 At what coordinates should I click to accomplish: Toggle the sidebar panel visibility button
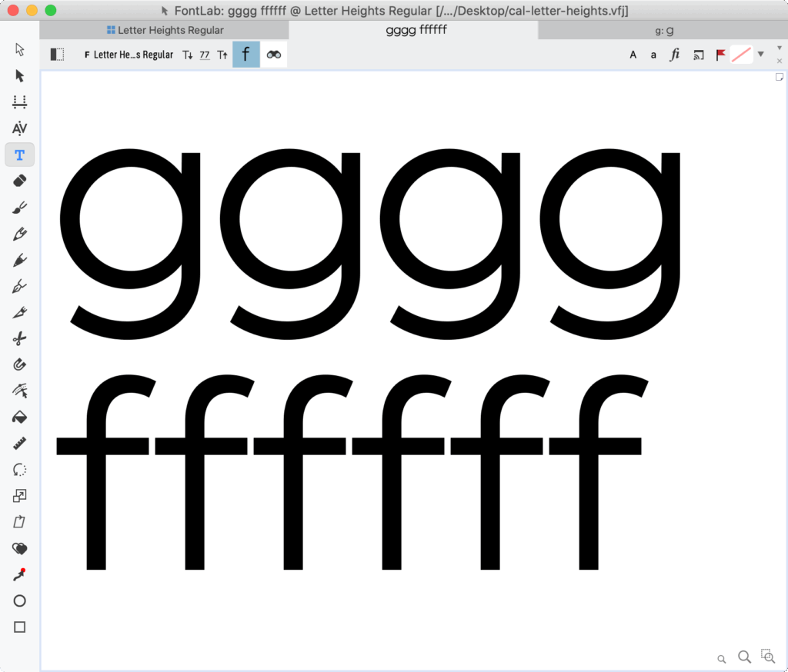tap(57, 55)
